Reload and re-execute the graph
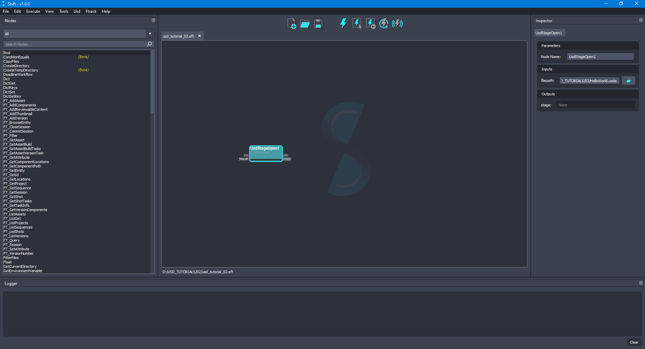The image size is (645, 349). [x=384, y=23]
